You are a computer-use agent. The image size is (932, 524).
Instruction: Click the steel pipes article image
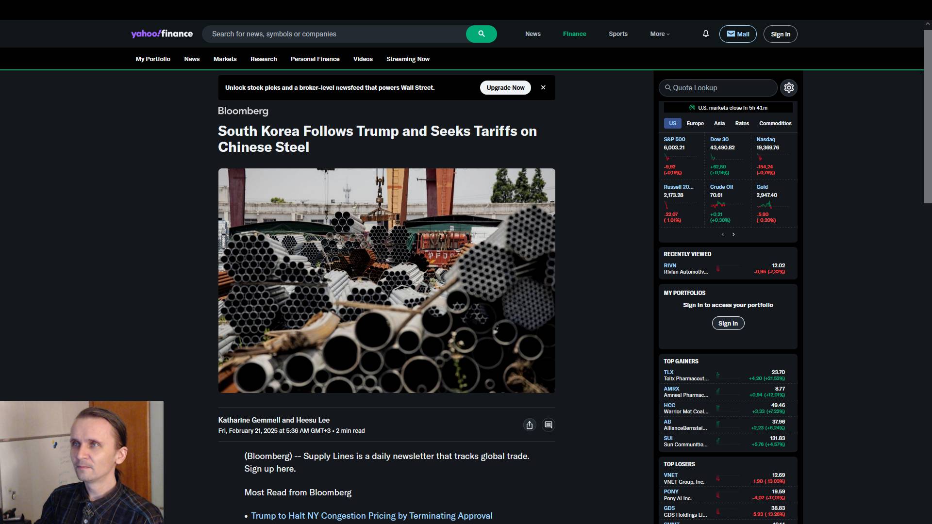pos(386,280)
